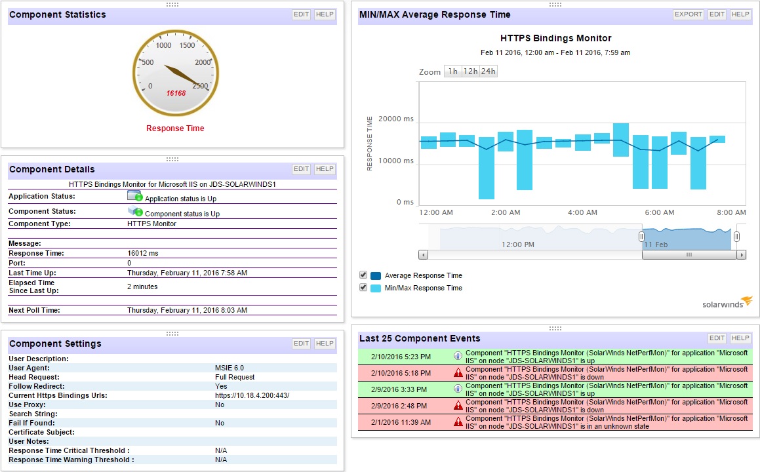Viewport: 760px width, 472px height.
Task: Click EDIT on the Last 25 Component Events panel
Action: coord(717,338)
